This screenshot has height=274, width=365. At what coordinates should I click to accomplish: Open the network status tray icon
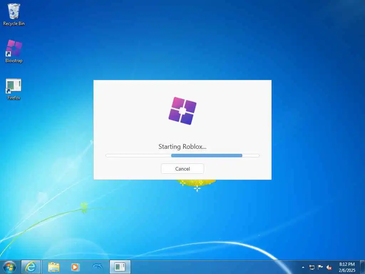coord(312,268)
